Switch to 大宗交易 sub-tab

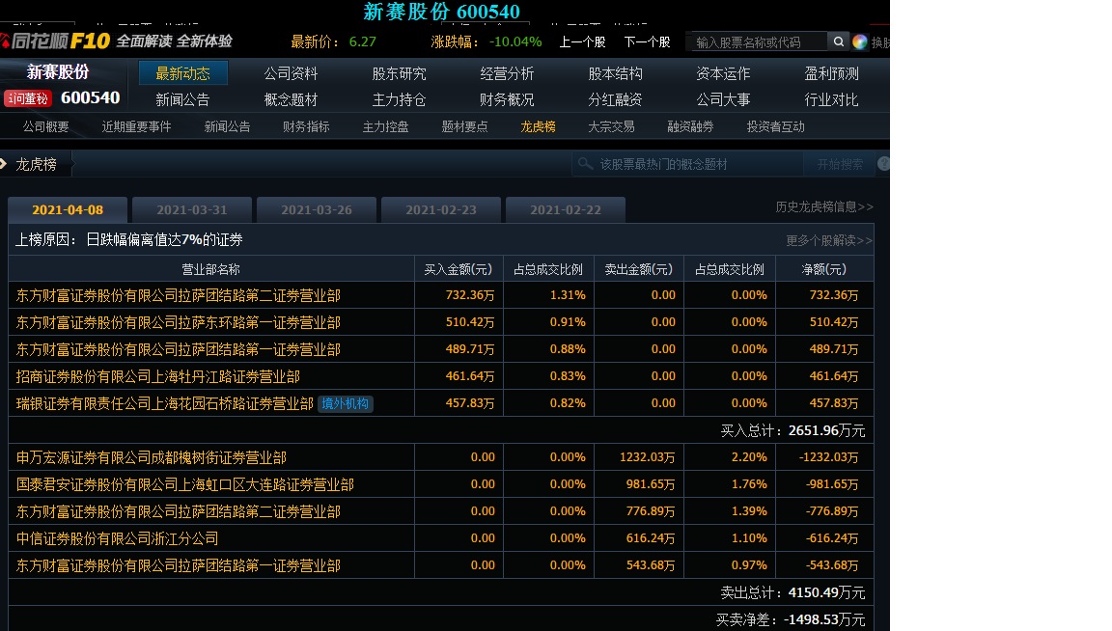(611, 126)
